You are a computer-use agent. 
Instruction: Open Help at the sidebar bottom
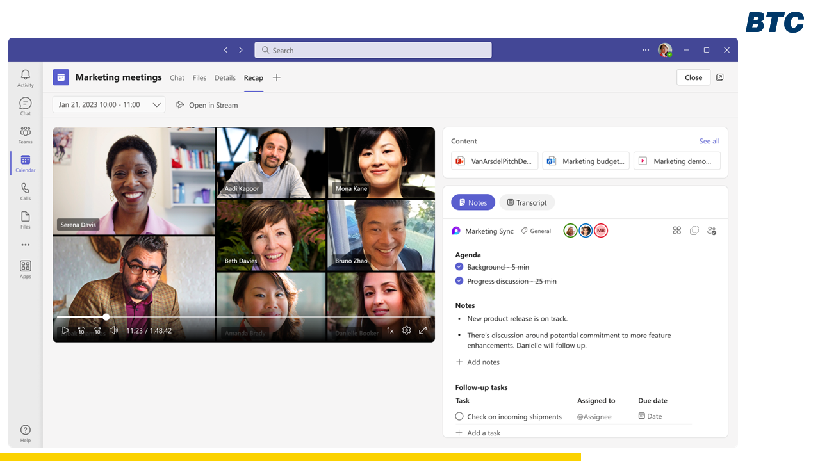(26, 433)
